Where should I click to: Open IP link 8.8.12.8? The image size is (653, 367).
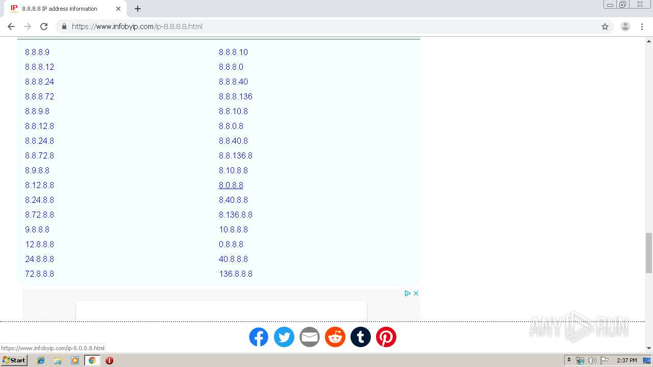(x=39, y=126)
